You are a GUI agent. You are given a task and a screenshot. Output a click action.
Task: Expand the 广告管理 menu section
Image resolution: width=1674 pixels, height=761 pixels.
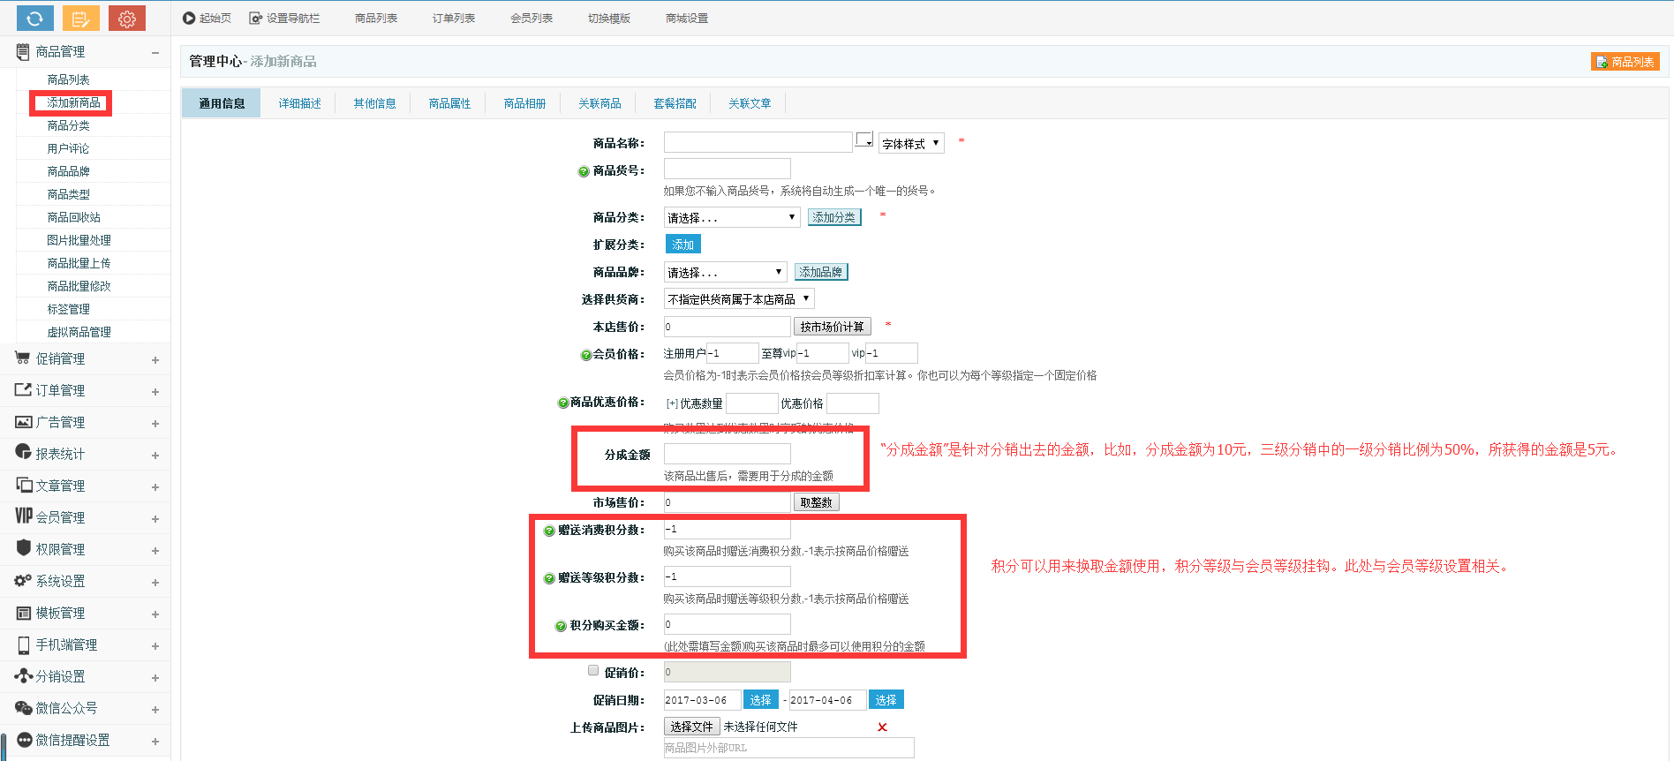click(155, 424)
